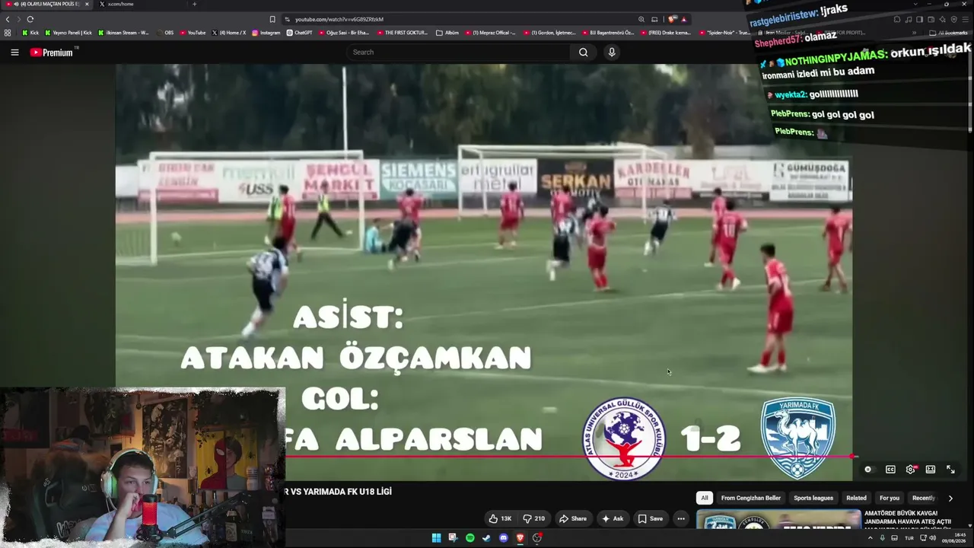Open the AMATÖRDE BÜYÜK KAVGA video thumbnail
This screenshot has height=548, width=974.
click(778, 520)
